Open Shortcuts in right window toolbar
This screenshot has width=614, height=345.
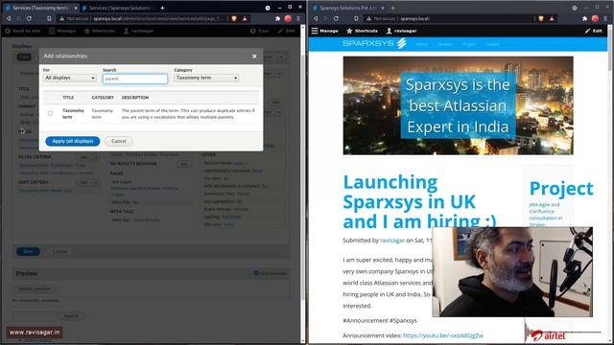(x=363, y=31)
